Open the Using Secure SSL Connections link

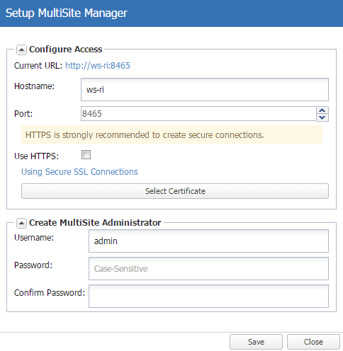coord(79,172)
